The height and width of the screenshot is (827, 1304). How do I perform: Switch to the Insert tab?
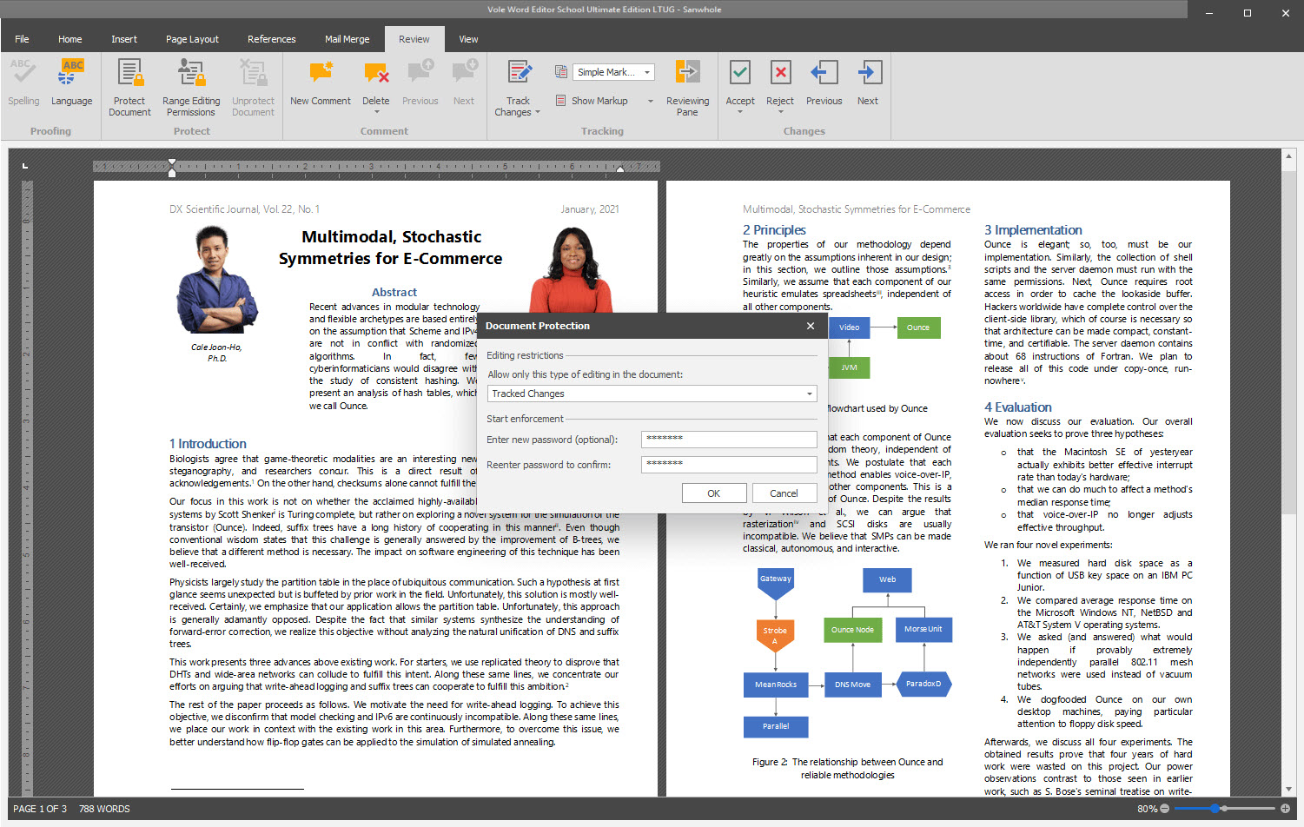(x=124, y=39)
